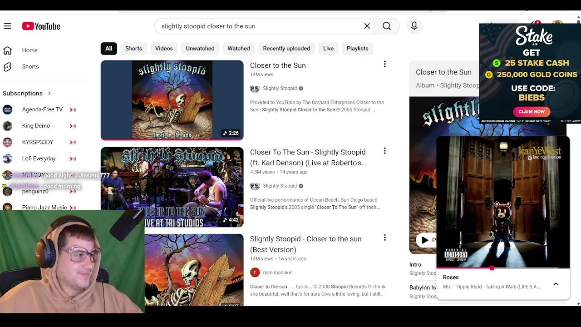
Task: Select the Live filter chip
Action: [x=328, y=49]
